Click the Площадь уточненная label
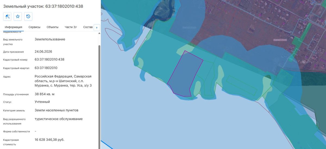 [16, 94]
